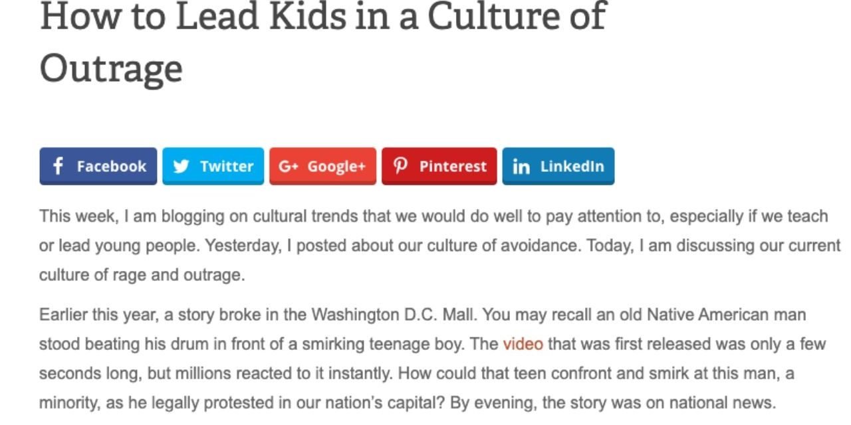Share on Google+ by clicking its text

coord(336,167)
